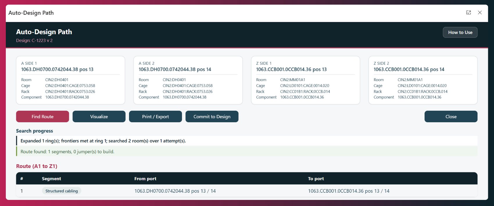Click Print / Export
The width and height of the screenshot is (494, 206).
(155, 116)
